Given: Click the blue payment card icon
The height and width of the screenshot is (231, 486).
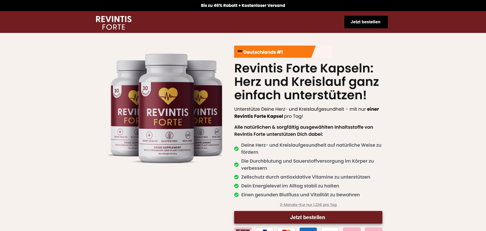Looking at the screenshot, I should [308, 229].
